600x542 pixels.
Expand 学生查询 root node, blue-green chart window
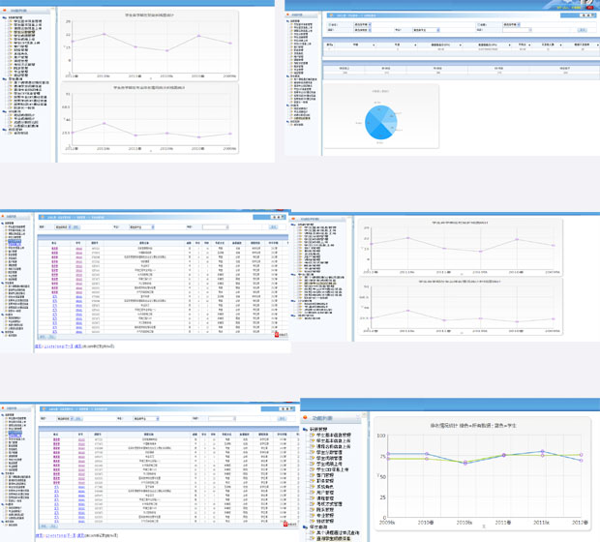pyautogui.click(x=306, y=527)
